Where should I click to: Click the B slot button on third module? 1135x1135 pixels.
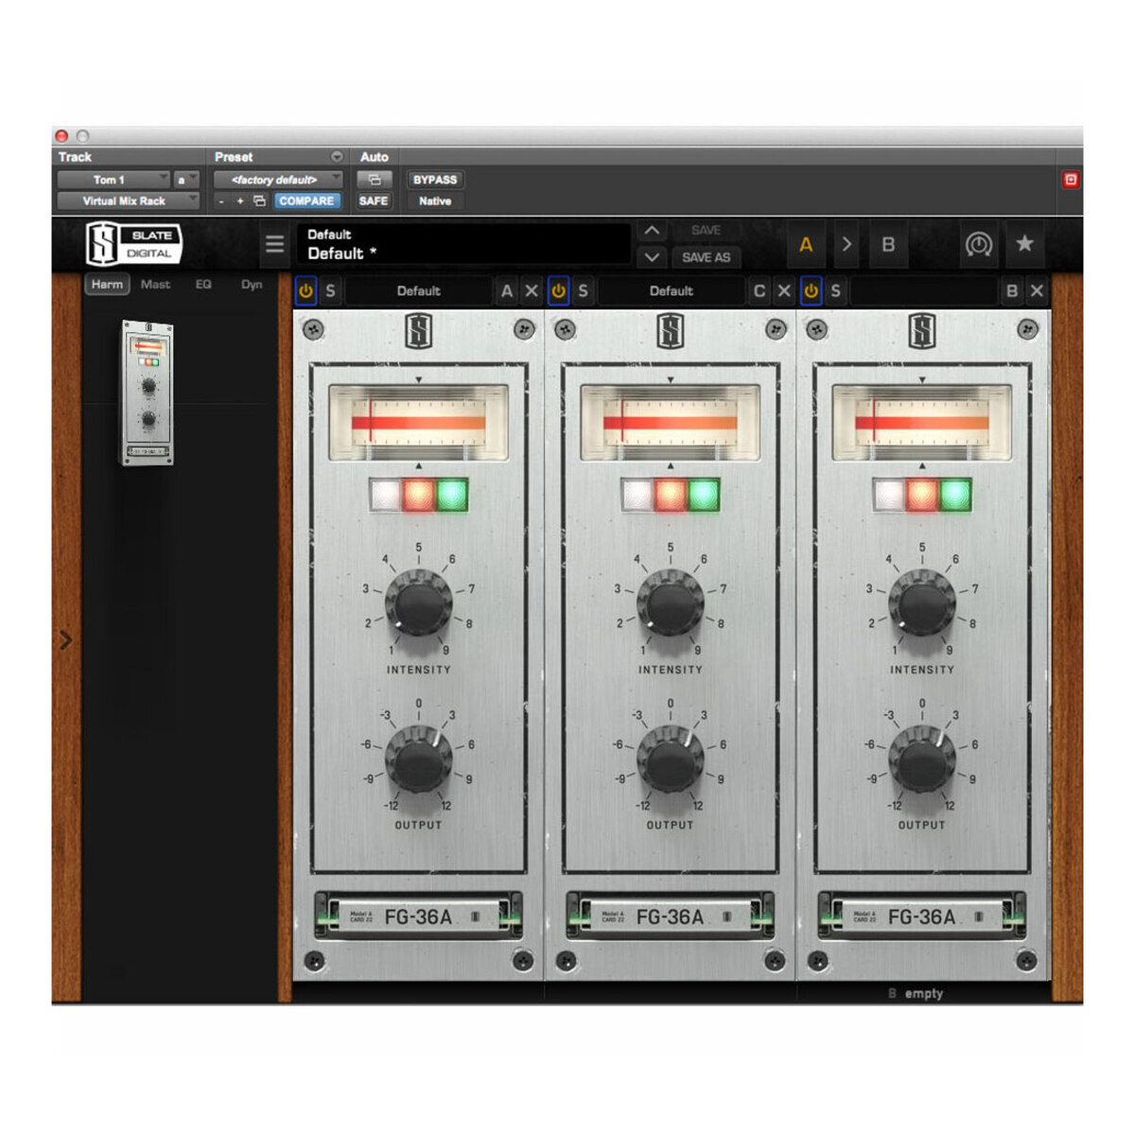(x=1012, y=291)
